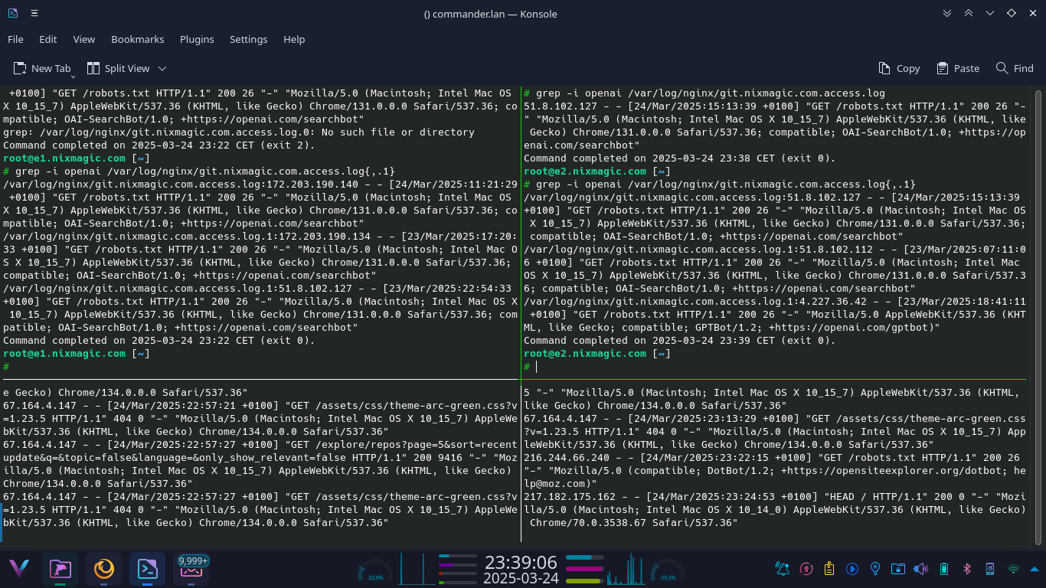Image resolution: width=1046 pixels, height=588 pixels.
Task: Launch the terminal app pinned in the taskbar
Action: (147, 569)
